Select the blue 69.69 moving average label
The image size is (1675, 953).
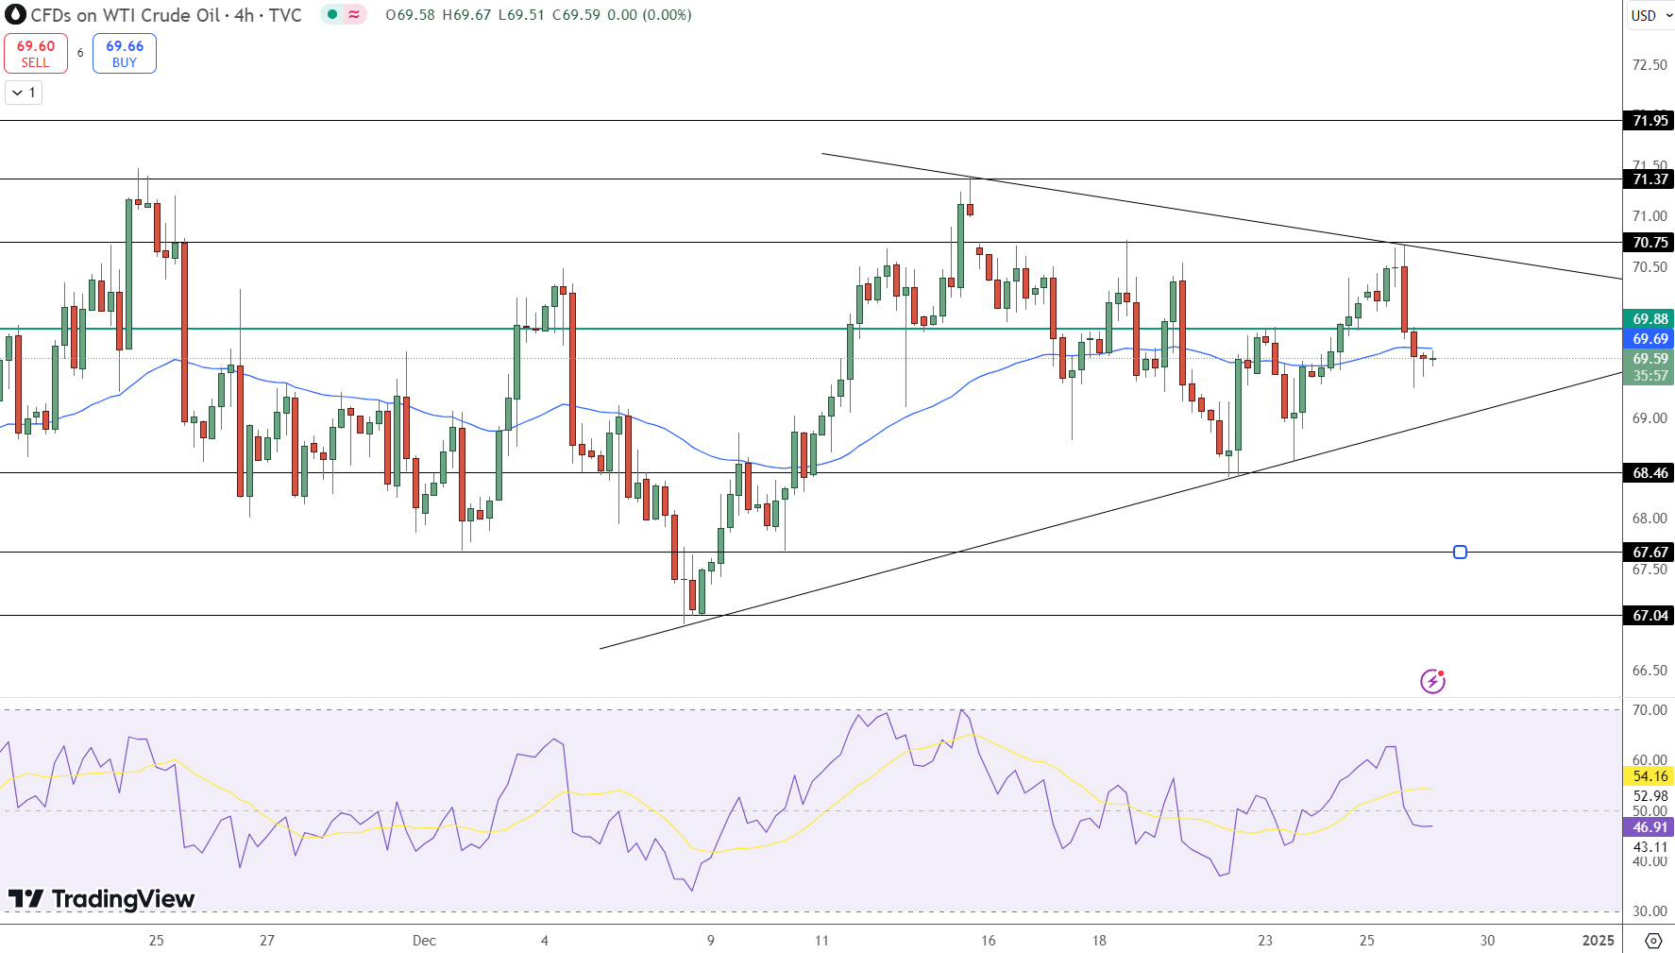(x=1650, y=338)
